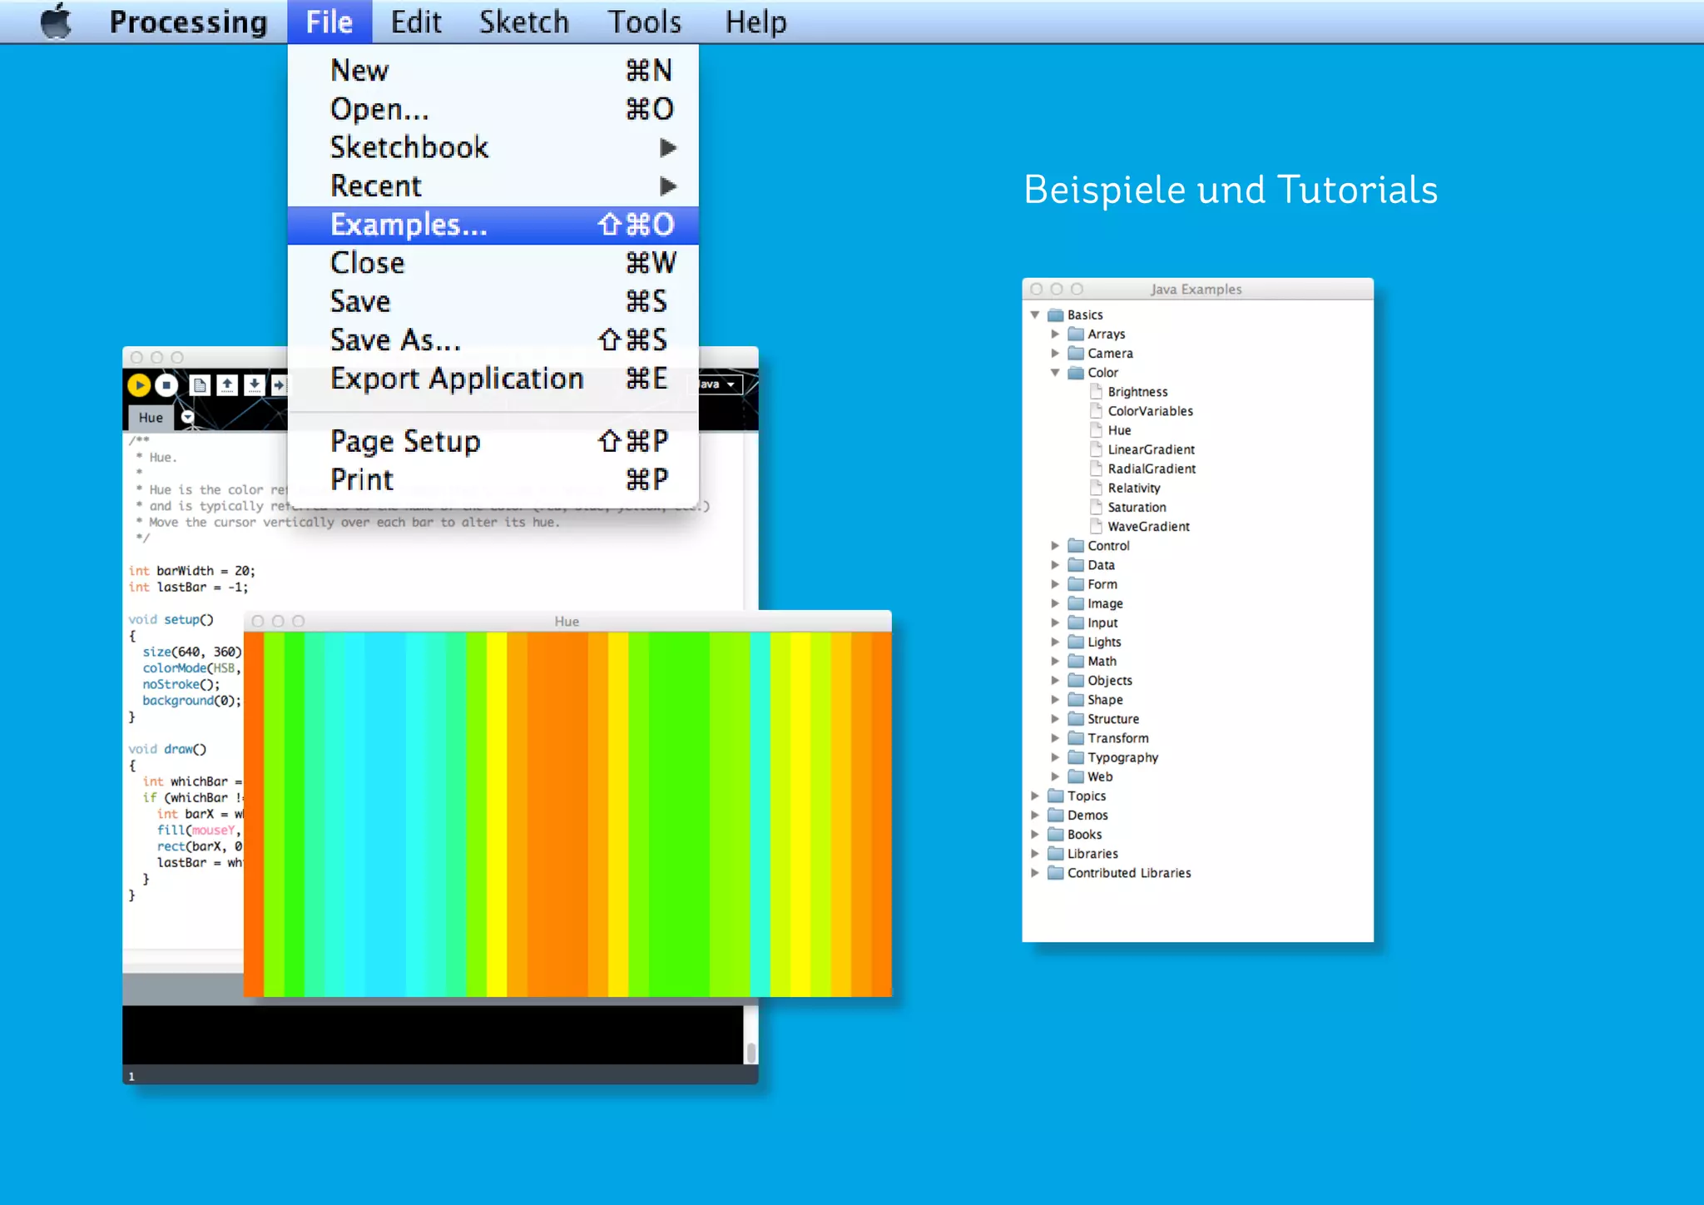Select the WaveGradient example file

(x=1139, y=526)
